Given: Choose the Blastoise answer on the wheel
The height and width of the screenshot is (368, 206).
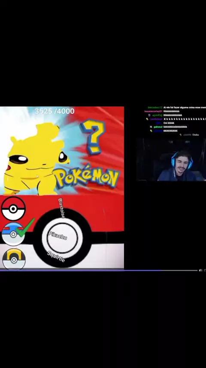Looking at the screenshot, I should (x=61, y=208).
